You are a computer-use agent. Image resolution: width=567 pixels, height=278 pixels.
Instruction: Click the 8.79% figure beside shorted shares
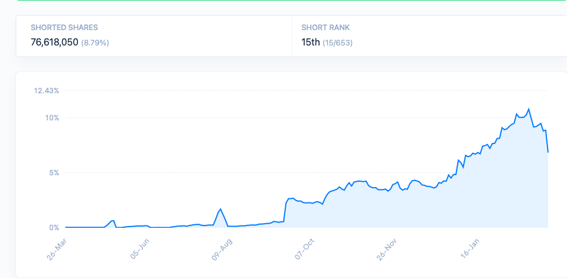(95, 43)
